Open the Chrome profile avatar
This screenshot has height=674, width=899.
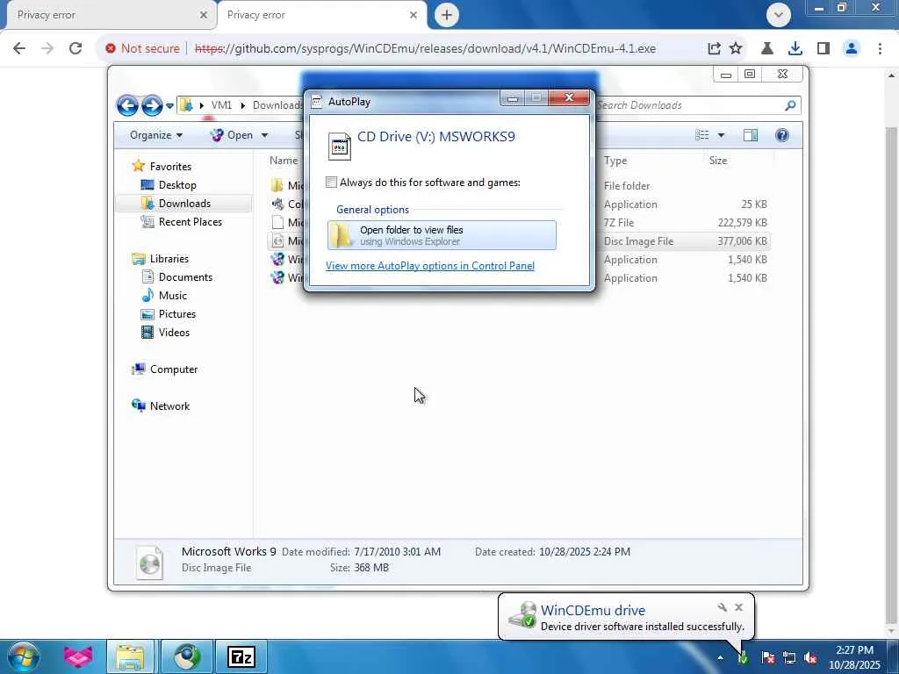coord(852,49)
